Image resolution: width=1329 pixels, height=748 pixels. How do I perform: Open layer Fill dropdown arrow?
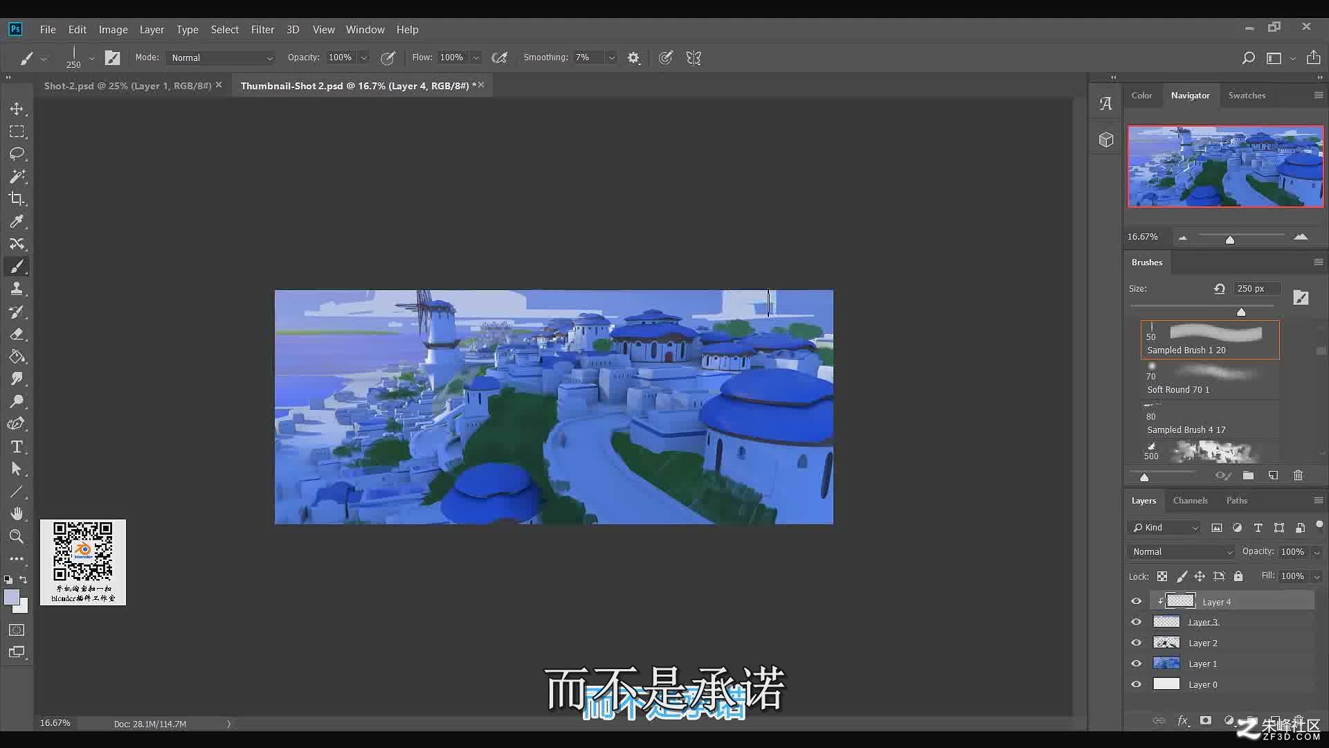pos(1317,576)
